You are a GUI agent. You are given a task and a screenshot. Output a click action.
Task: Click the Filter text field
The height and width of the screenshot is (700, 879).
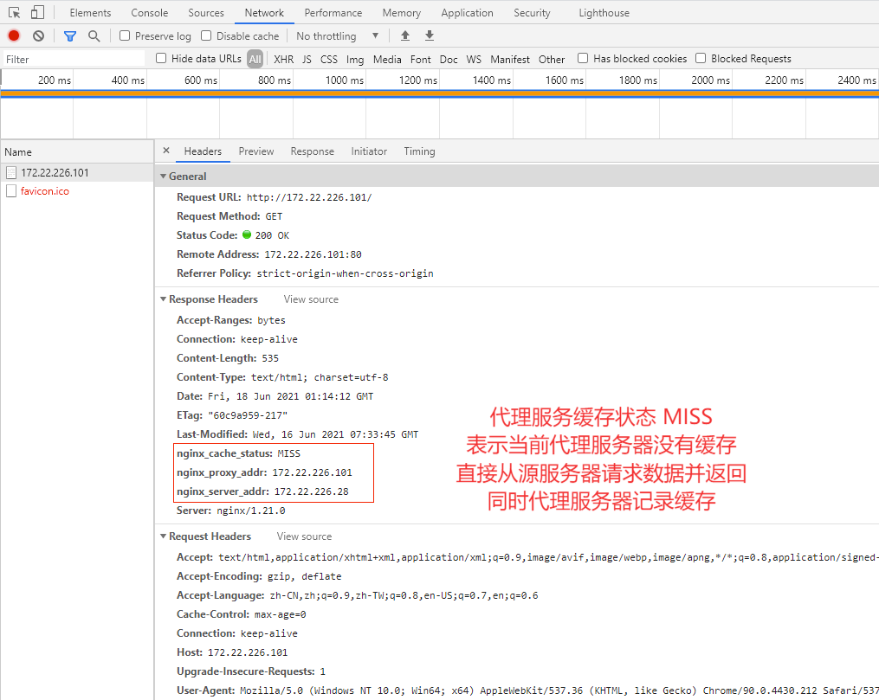click(x=73, y=59)
